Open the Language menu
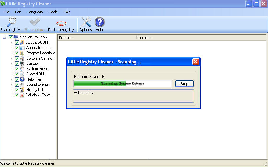This screenshot has height=167, width=268. (x=35, y=12)
